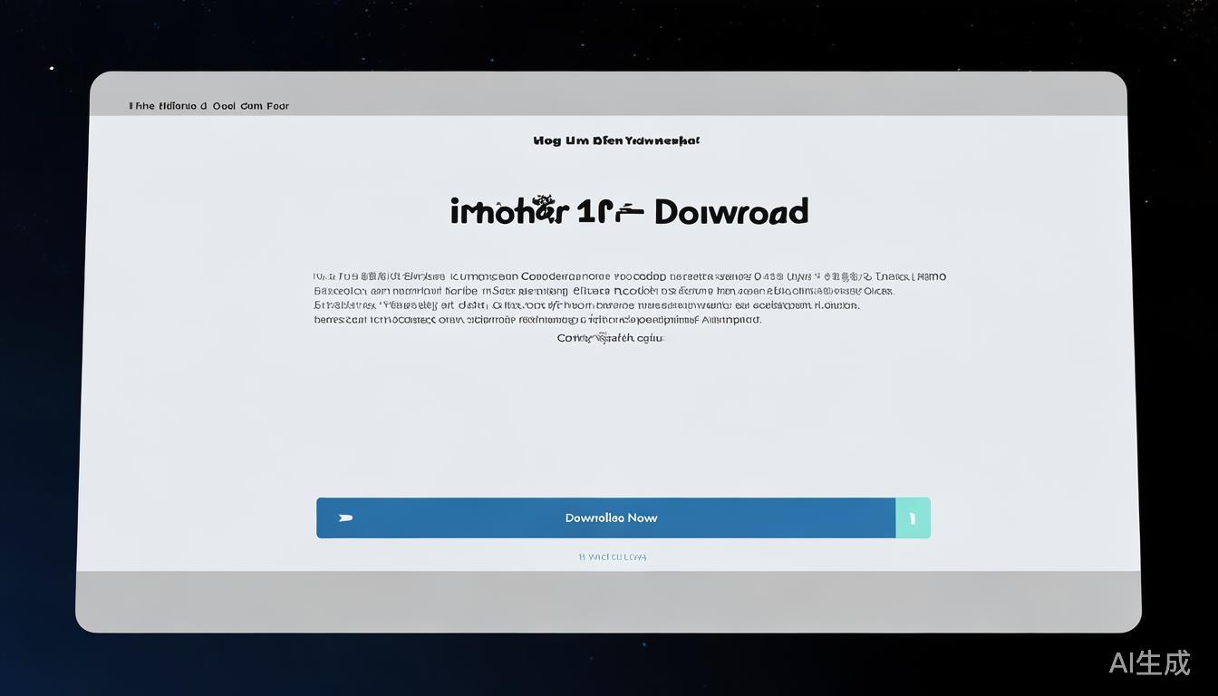Viewport: 1218px width, 696px height.
Task: Expand the header band at the top of the card
Action: [x=609, y=94]
